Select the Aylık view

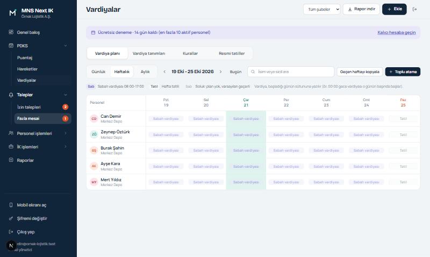coord(145,72)
